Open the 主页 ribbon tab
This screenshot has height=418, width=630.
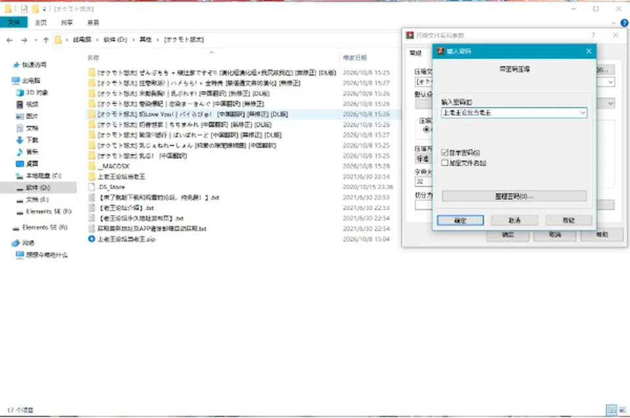(x=41, y=22)
